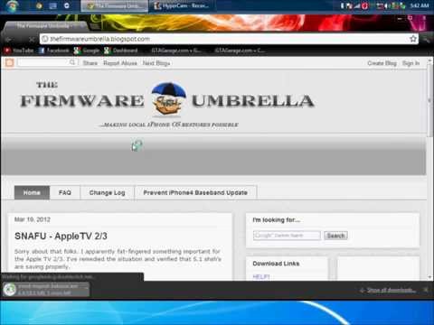Open the Change Log tab
Image resolution: width=434 pixels, height=325 pixels.
(107, 192)
